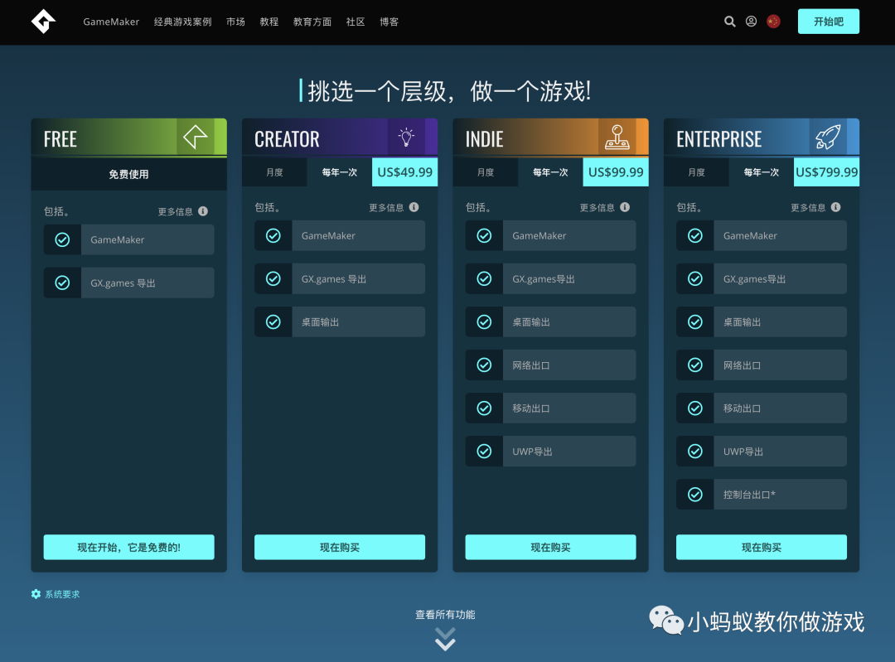Click the China flag language icon
This screenshot has width=895, height=662.
(773, 21)
